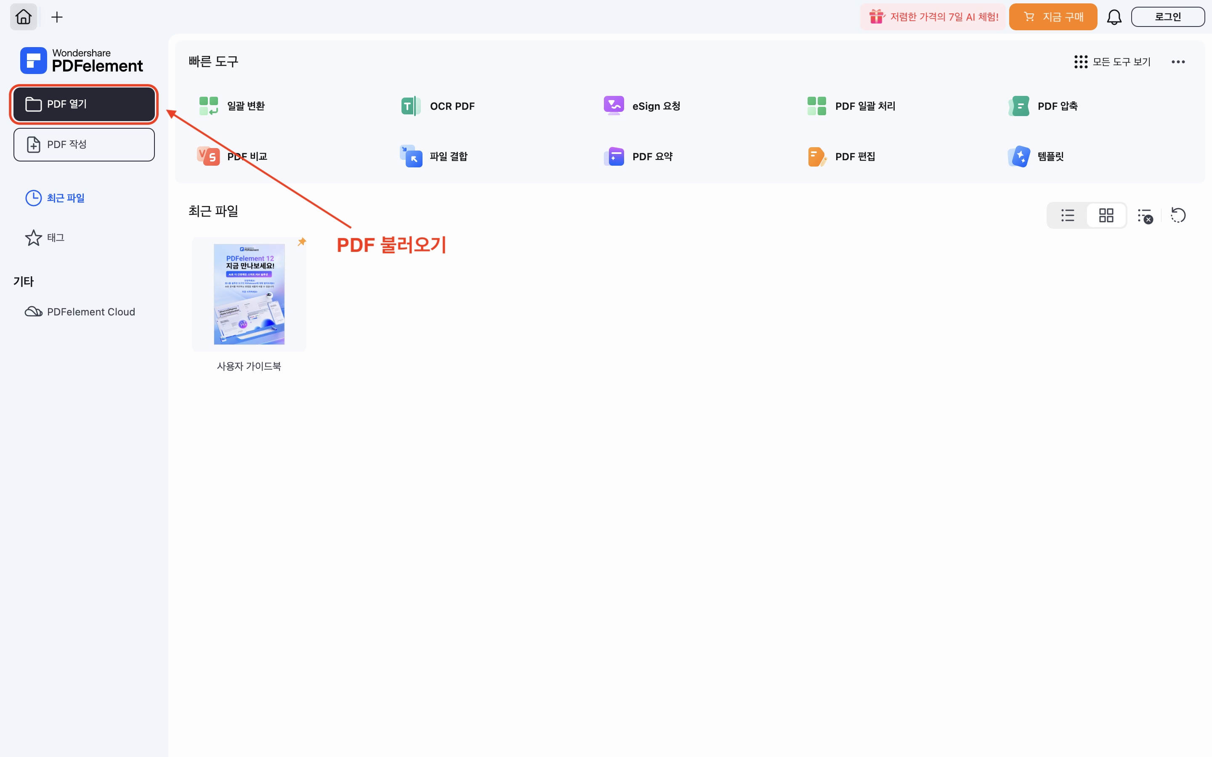Open the 템플릿 templates tool
1212x757 pixels.
pyautogui.click(x=1036, y=157)
